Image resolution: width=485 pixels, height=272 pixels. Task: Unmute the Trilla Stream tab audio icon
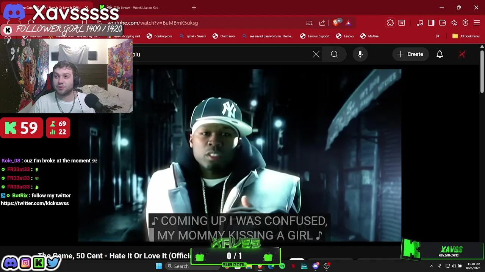pos(109,8)
